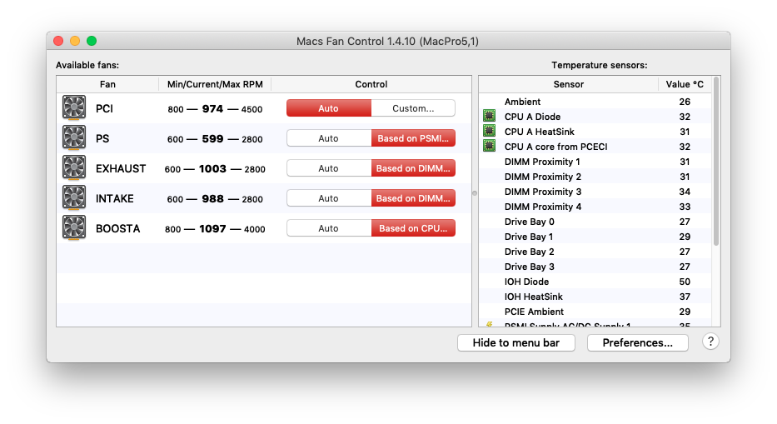777x424 pixels.
Task: Click the BOOSTA fan icon
Action: (74, 227)
